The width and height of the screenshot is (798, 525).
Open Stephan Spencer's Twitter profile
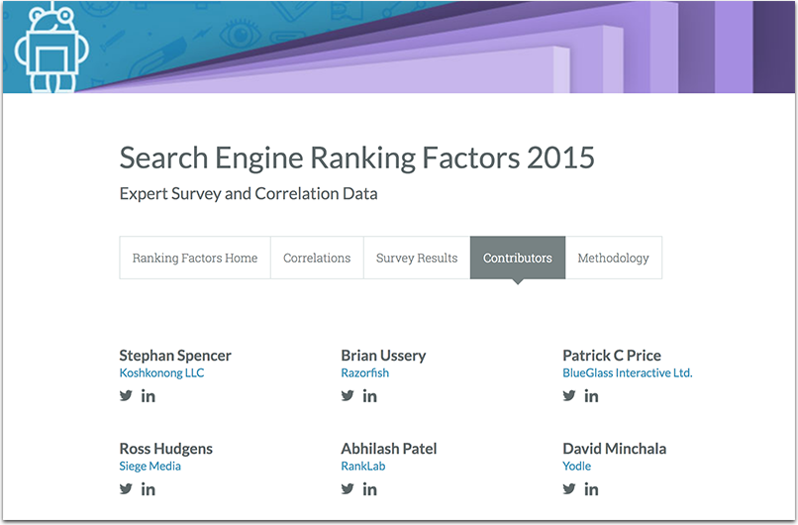(x=126, y=395)
